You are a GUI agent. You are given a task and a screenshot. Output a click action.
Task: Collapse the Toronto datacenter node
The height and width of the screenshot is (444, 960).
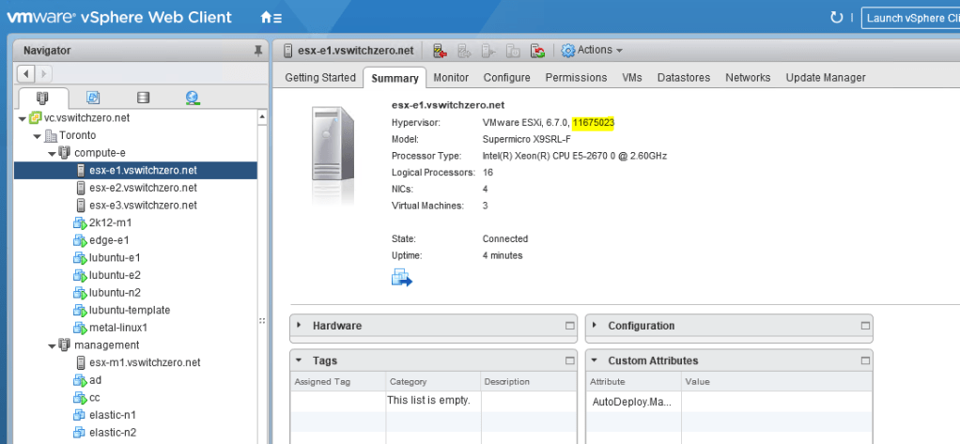(37, 135)
